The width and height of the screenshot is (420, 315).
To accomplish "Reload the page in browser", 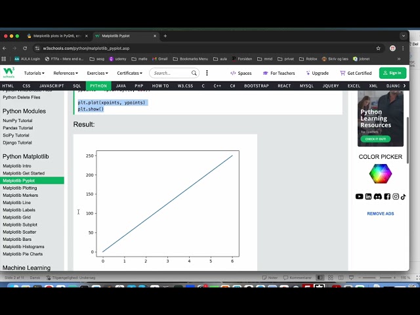I will click(25, 48).
